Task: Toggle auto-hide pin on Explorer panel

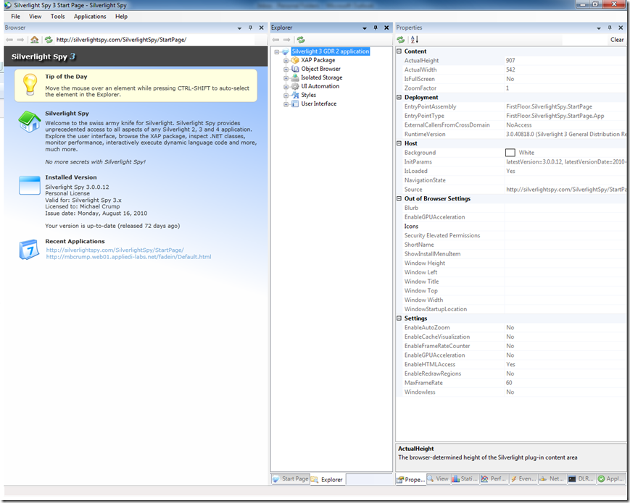Action: 376,28
